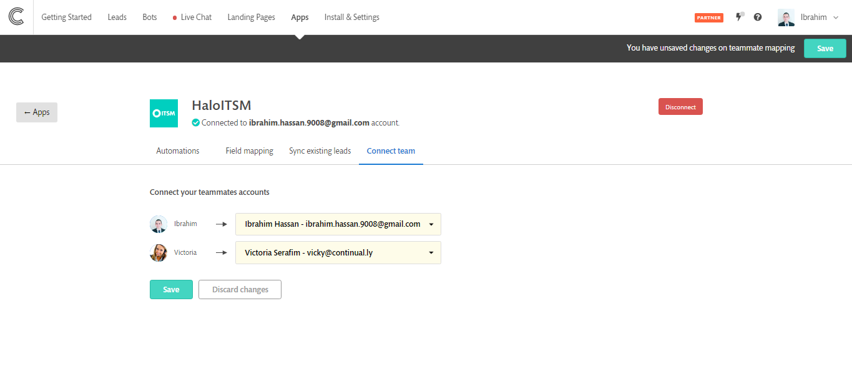Click the HaloITSM app logo

tap(164, 113)
